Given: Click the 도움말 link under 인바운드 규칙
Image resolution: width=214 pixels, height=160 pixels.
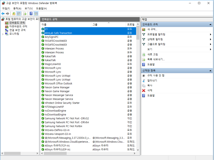Looking at the screenshot, I should (151, 65).
